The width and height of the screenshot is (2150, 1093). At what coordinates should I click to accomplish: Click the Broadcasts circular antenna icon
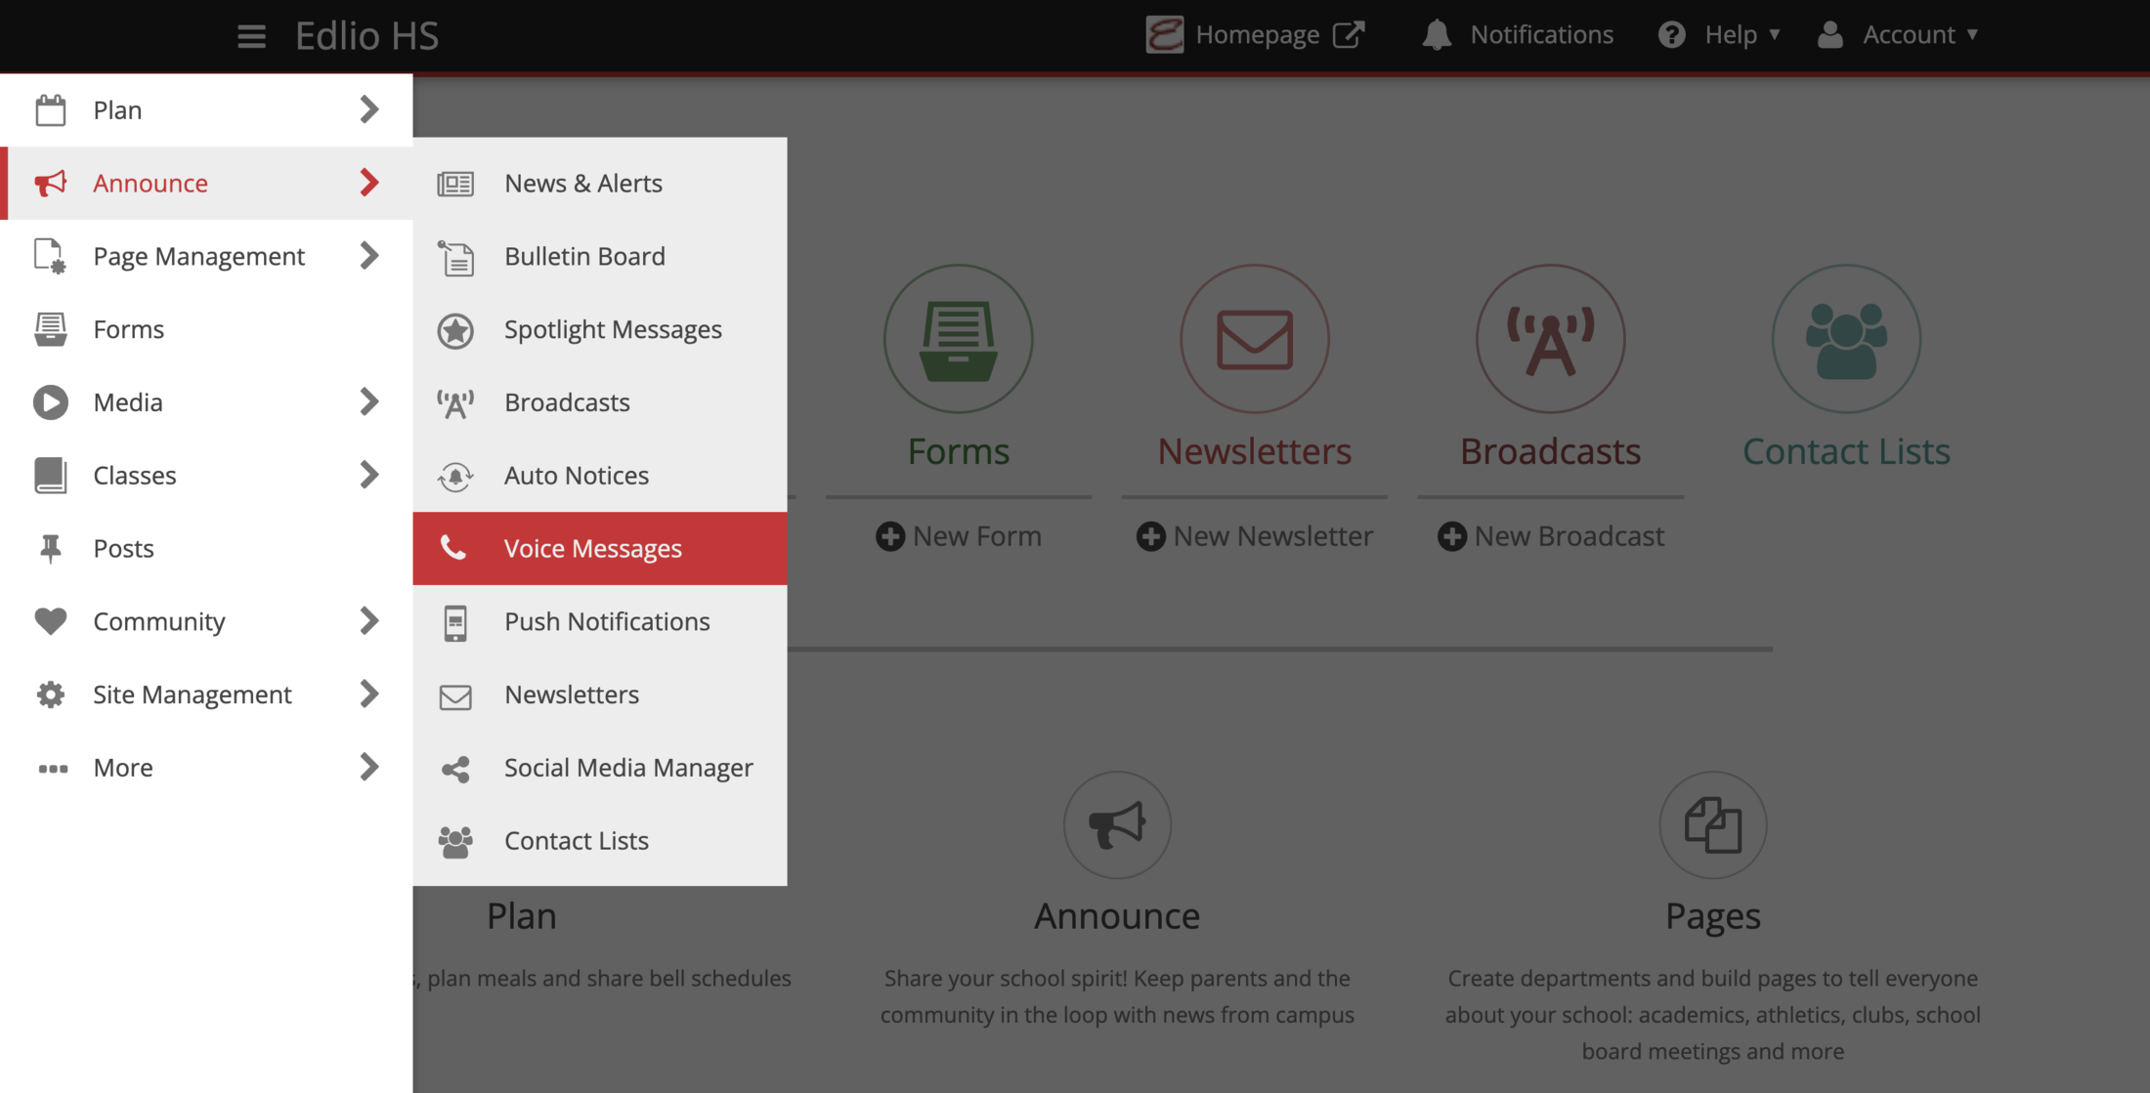(1551, 339)
